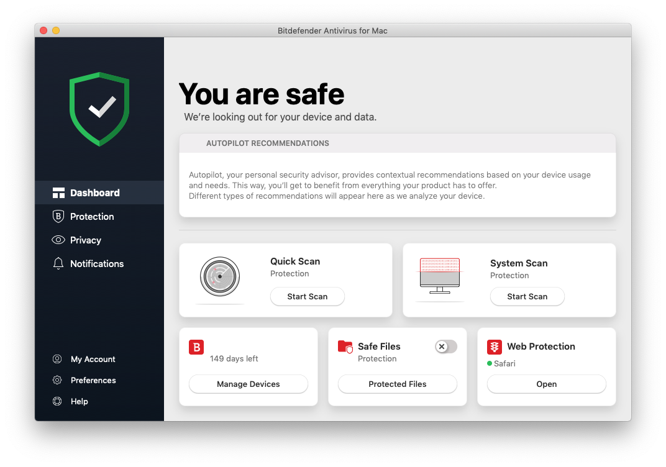Click the Quick Scan radar icon
666x467 pixels.
[220, 276]
